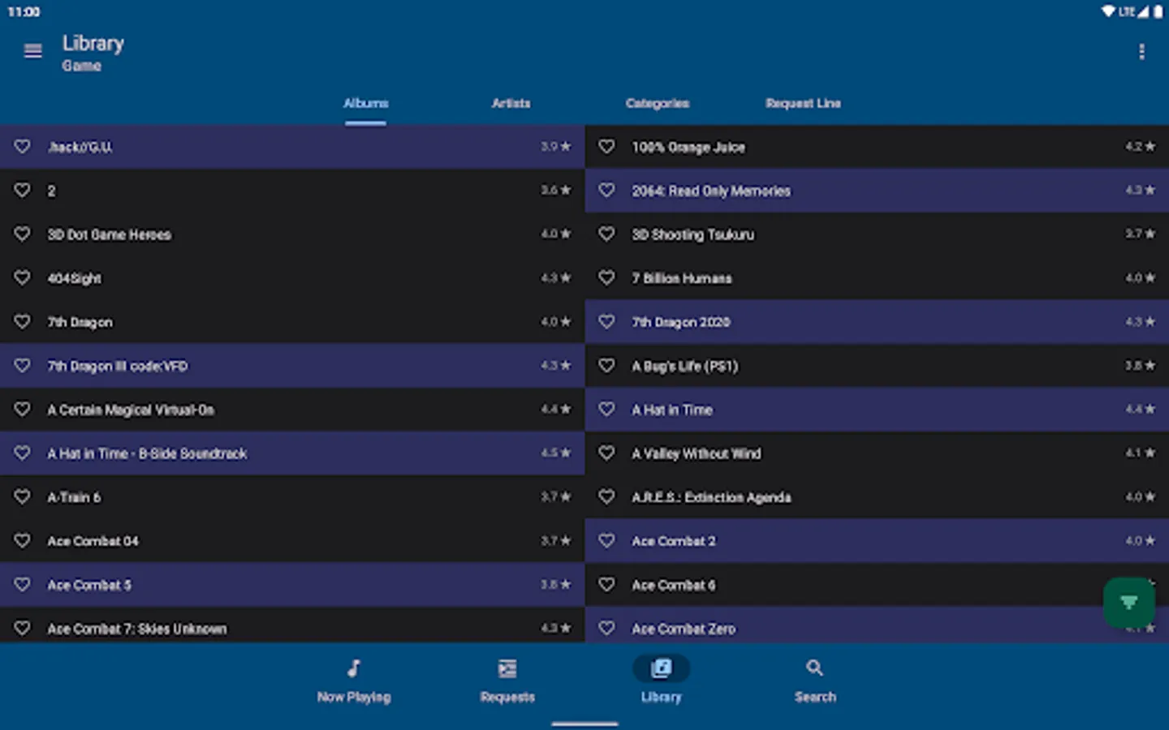The image size is (1169, 730).
Task: Select 2064: Read Only Memories title
Action: (711, 191)
